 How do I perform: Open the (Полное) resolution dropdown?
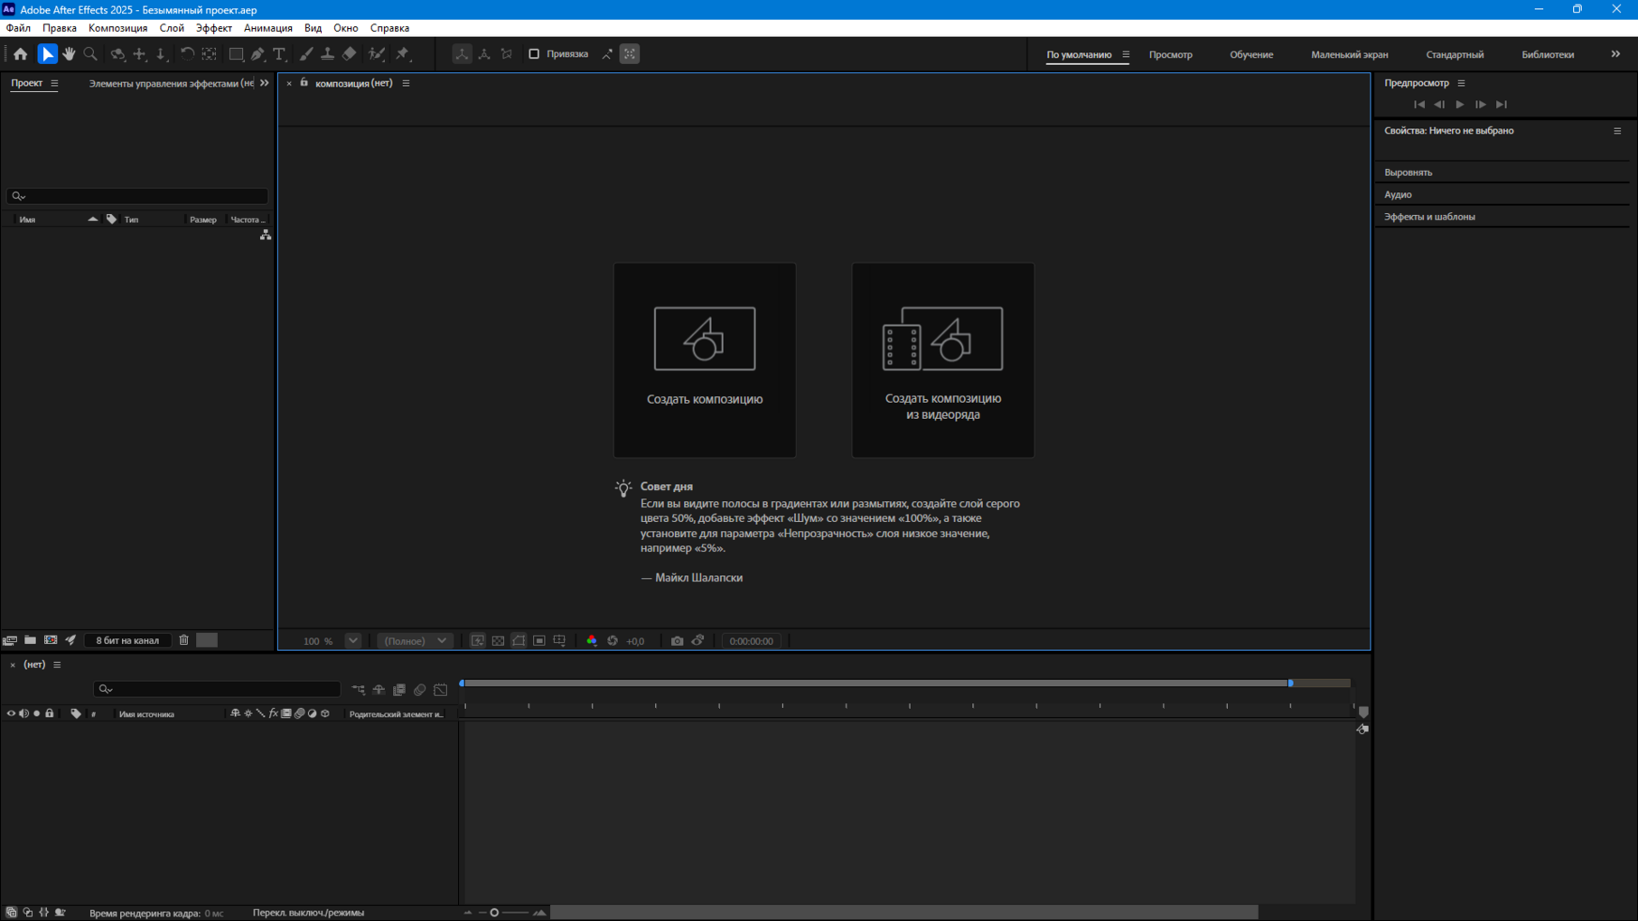pyautogui.click(x=415, y=641)
